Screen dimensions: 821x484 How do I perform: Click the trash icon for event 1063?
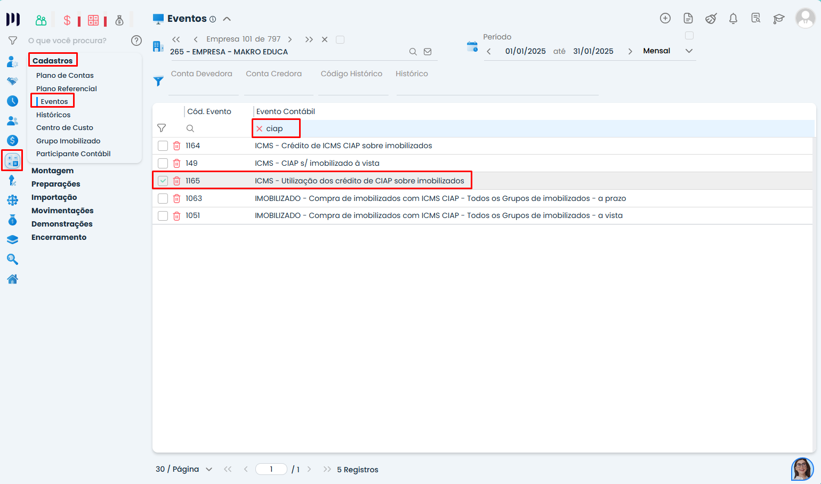176,199
